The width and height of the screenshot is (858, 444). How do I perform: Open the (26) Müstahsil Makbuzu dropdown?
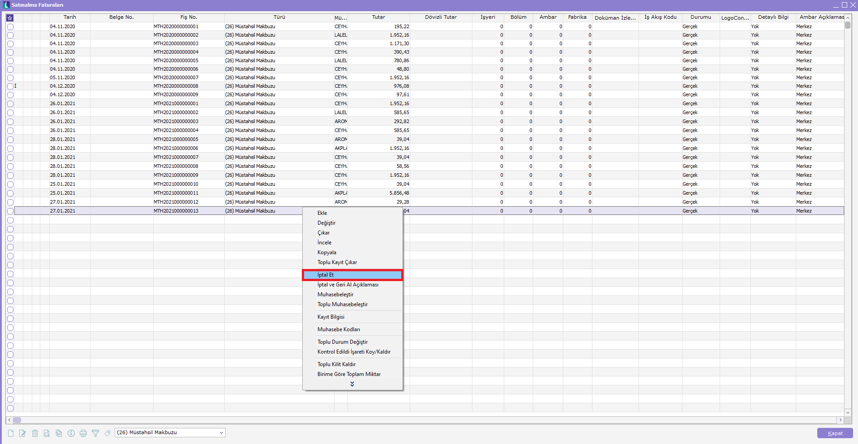221,433
